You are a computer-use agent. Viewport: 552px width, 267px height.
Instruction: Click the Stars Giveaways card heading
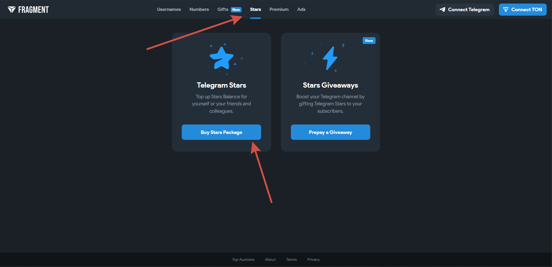pos(330,85)
